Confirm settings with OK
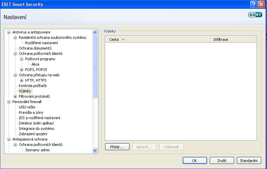Viewport: 267px width, 169px height. 195,161
